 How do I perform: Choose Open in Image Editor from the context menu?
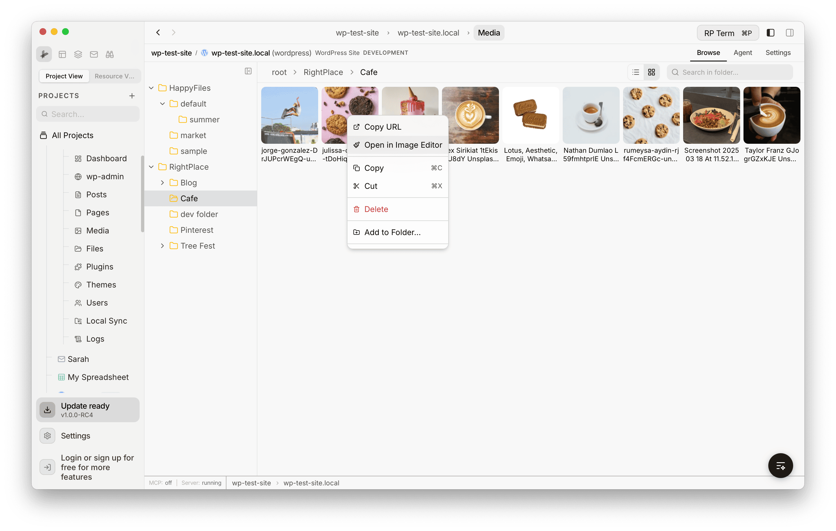(397, 145)
